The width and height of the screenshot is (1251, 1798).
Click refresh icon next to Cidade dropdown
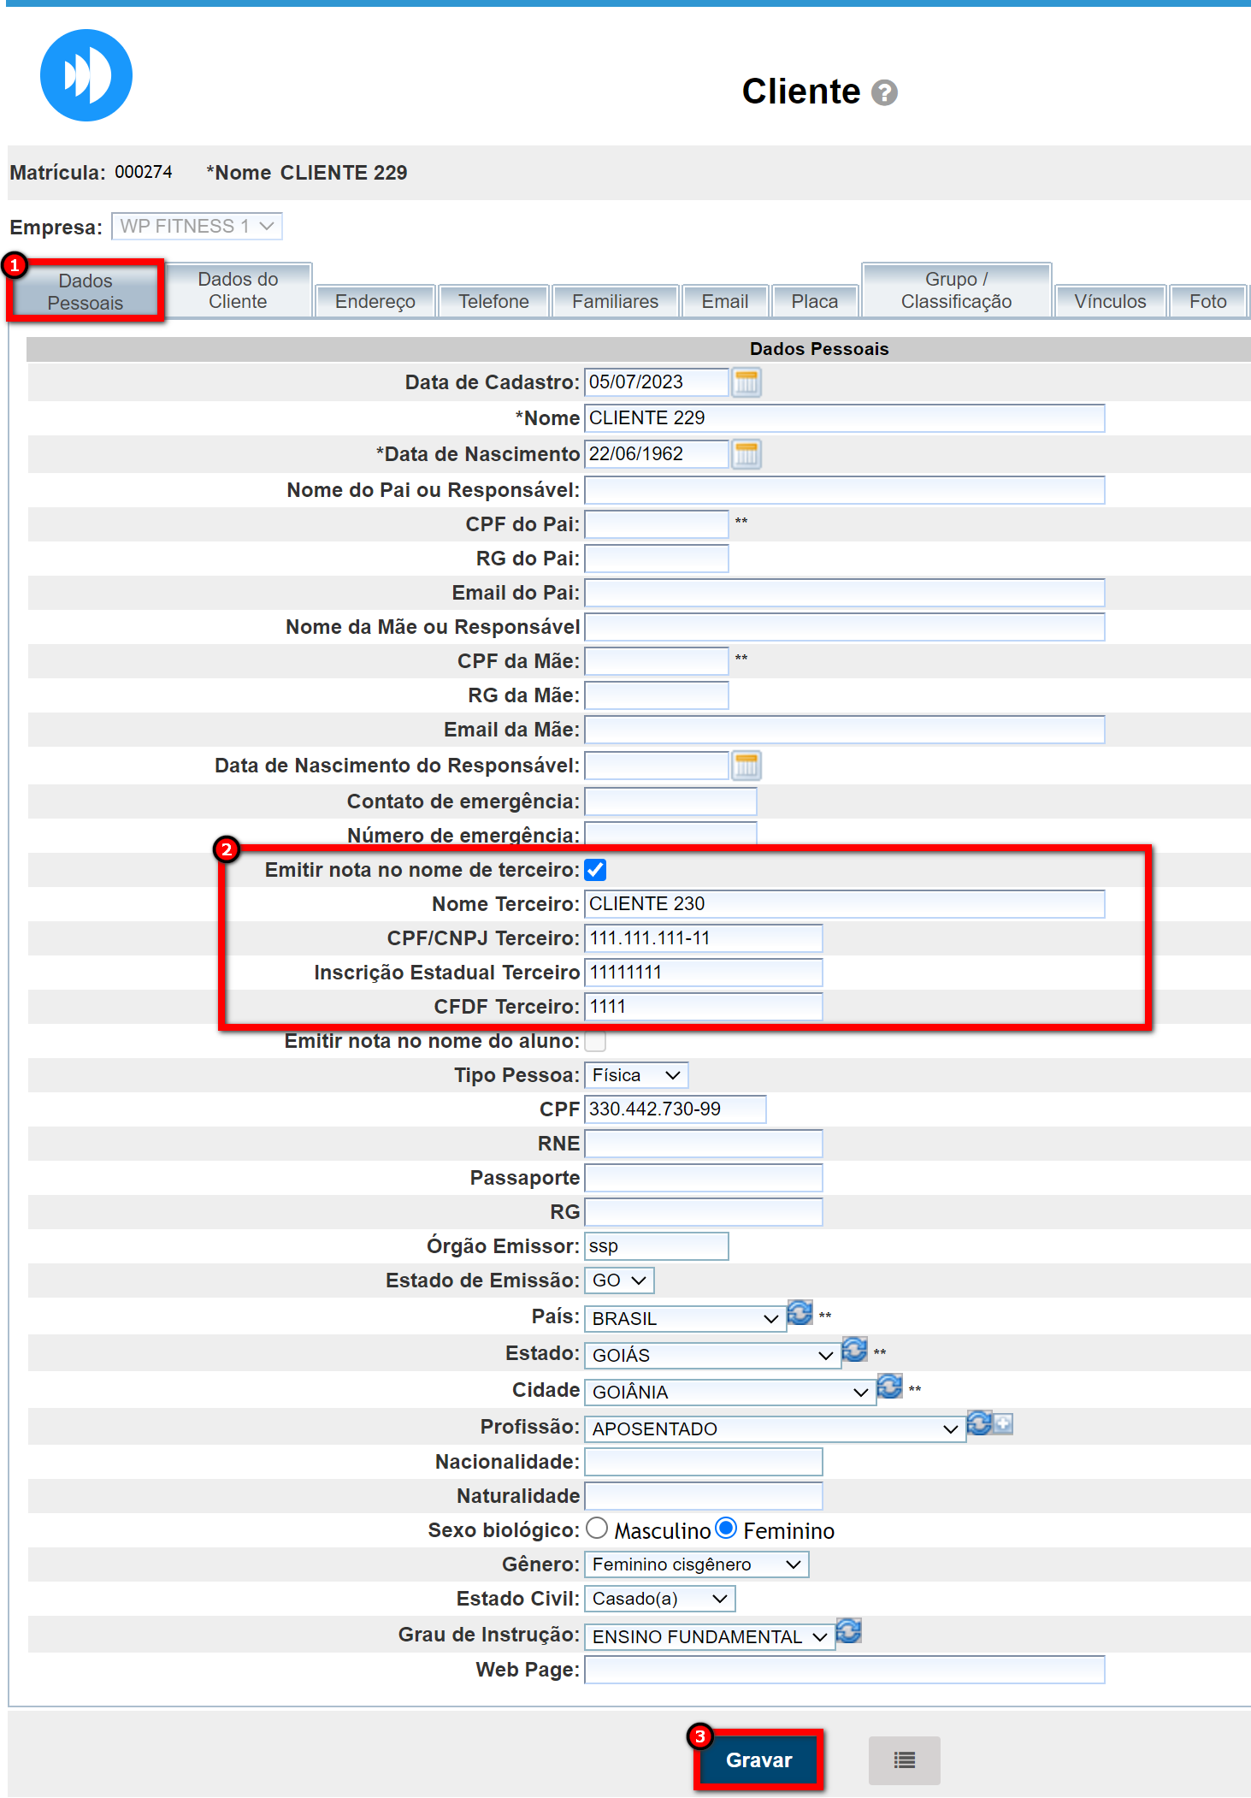pyautogui.click(x=889, y=1387)
